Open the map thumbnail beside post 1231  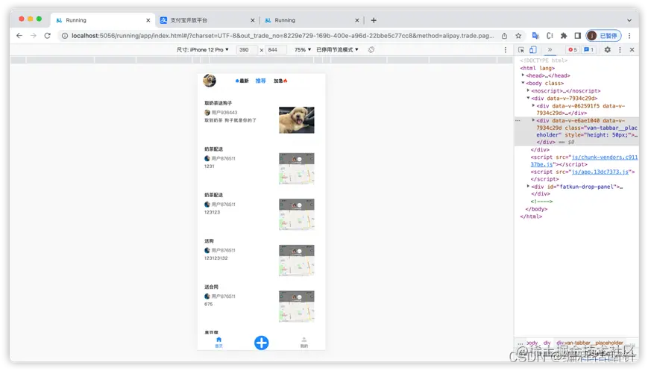(297, 169)
